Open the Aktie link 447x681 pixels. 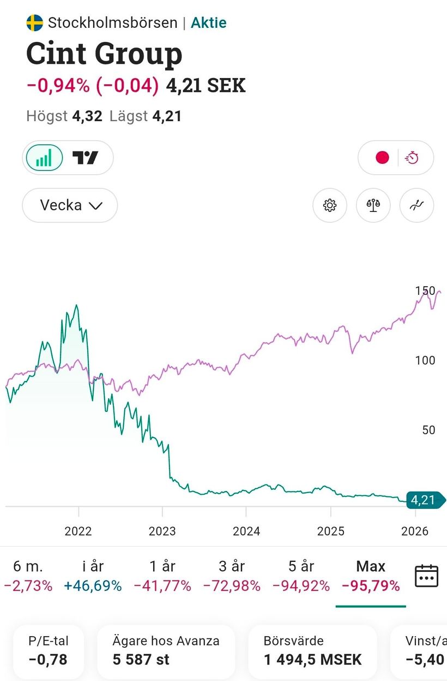click(208, 23)
